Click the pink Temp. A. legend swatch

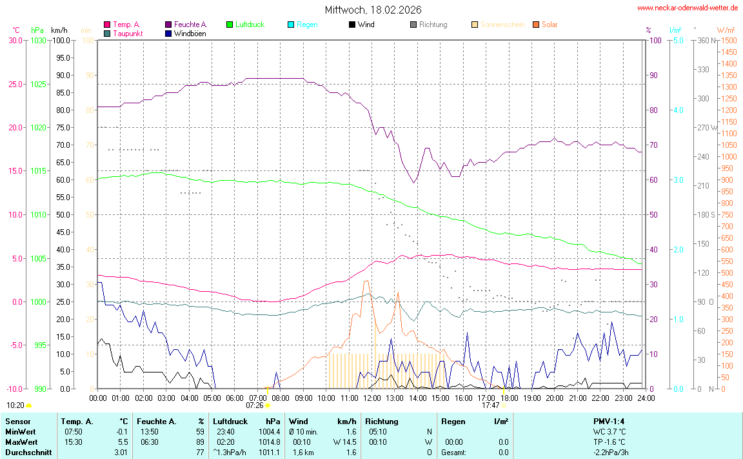[x=107, y=25]
